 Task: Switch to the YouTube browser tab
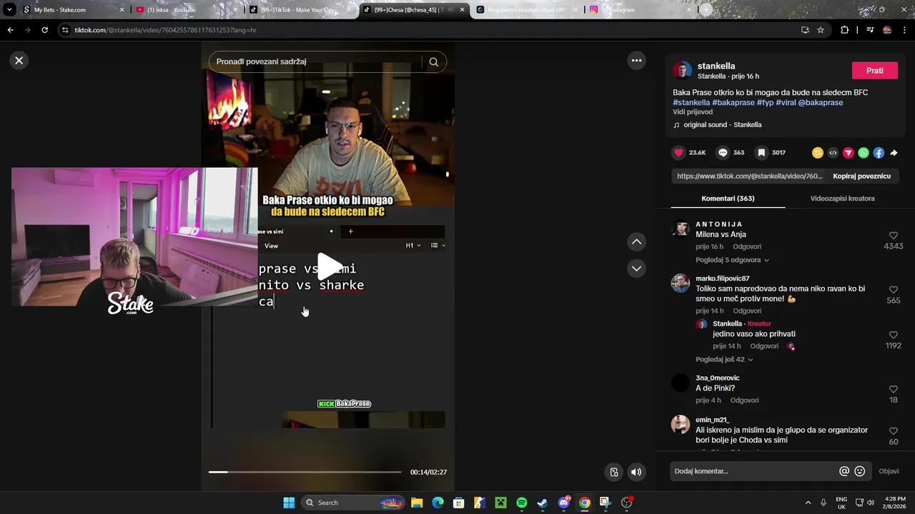pyautogui.click(x=187, y=10)
